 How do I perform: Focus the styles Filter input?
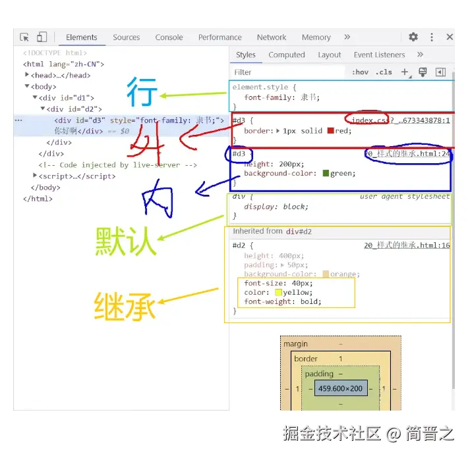(288, 72)
